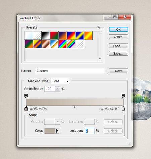The width and height of the screenshot is (151, 159).
Task: Select the Black, White gradient preset
Action: click(46, 35)
